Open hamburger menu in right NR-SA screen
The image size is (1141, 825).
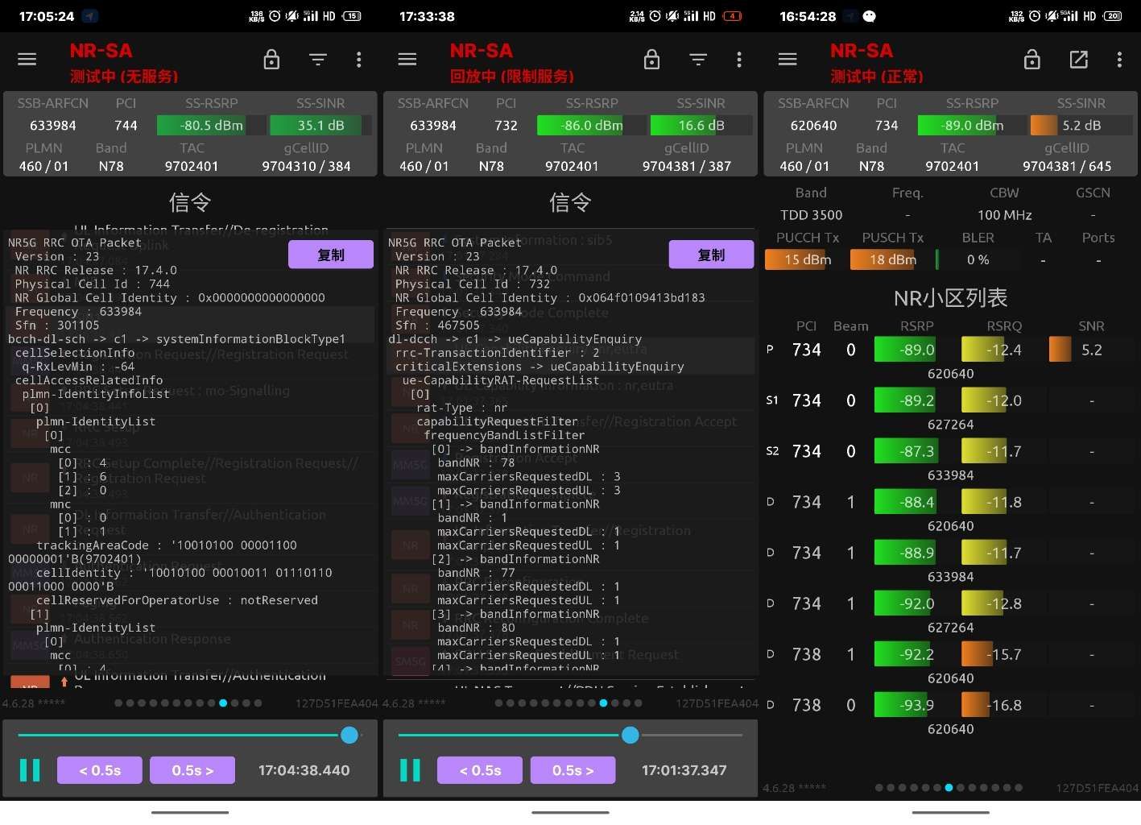point(788,60)
